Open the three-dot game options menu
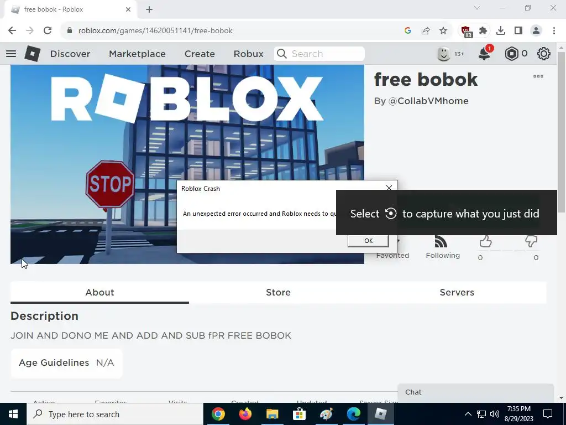Image resolution: width=566 pixels, height=425 pixels. coord(538,76)
